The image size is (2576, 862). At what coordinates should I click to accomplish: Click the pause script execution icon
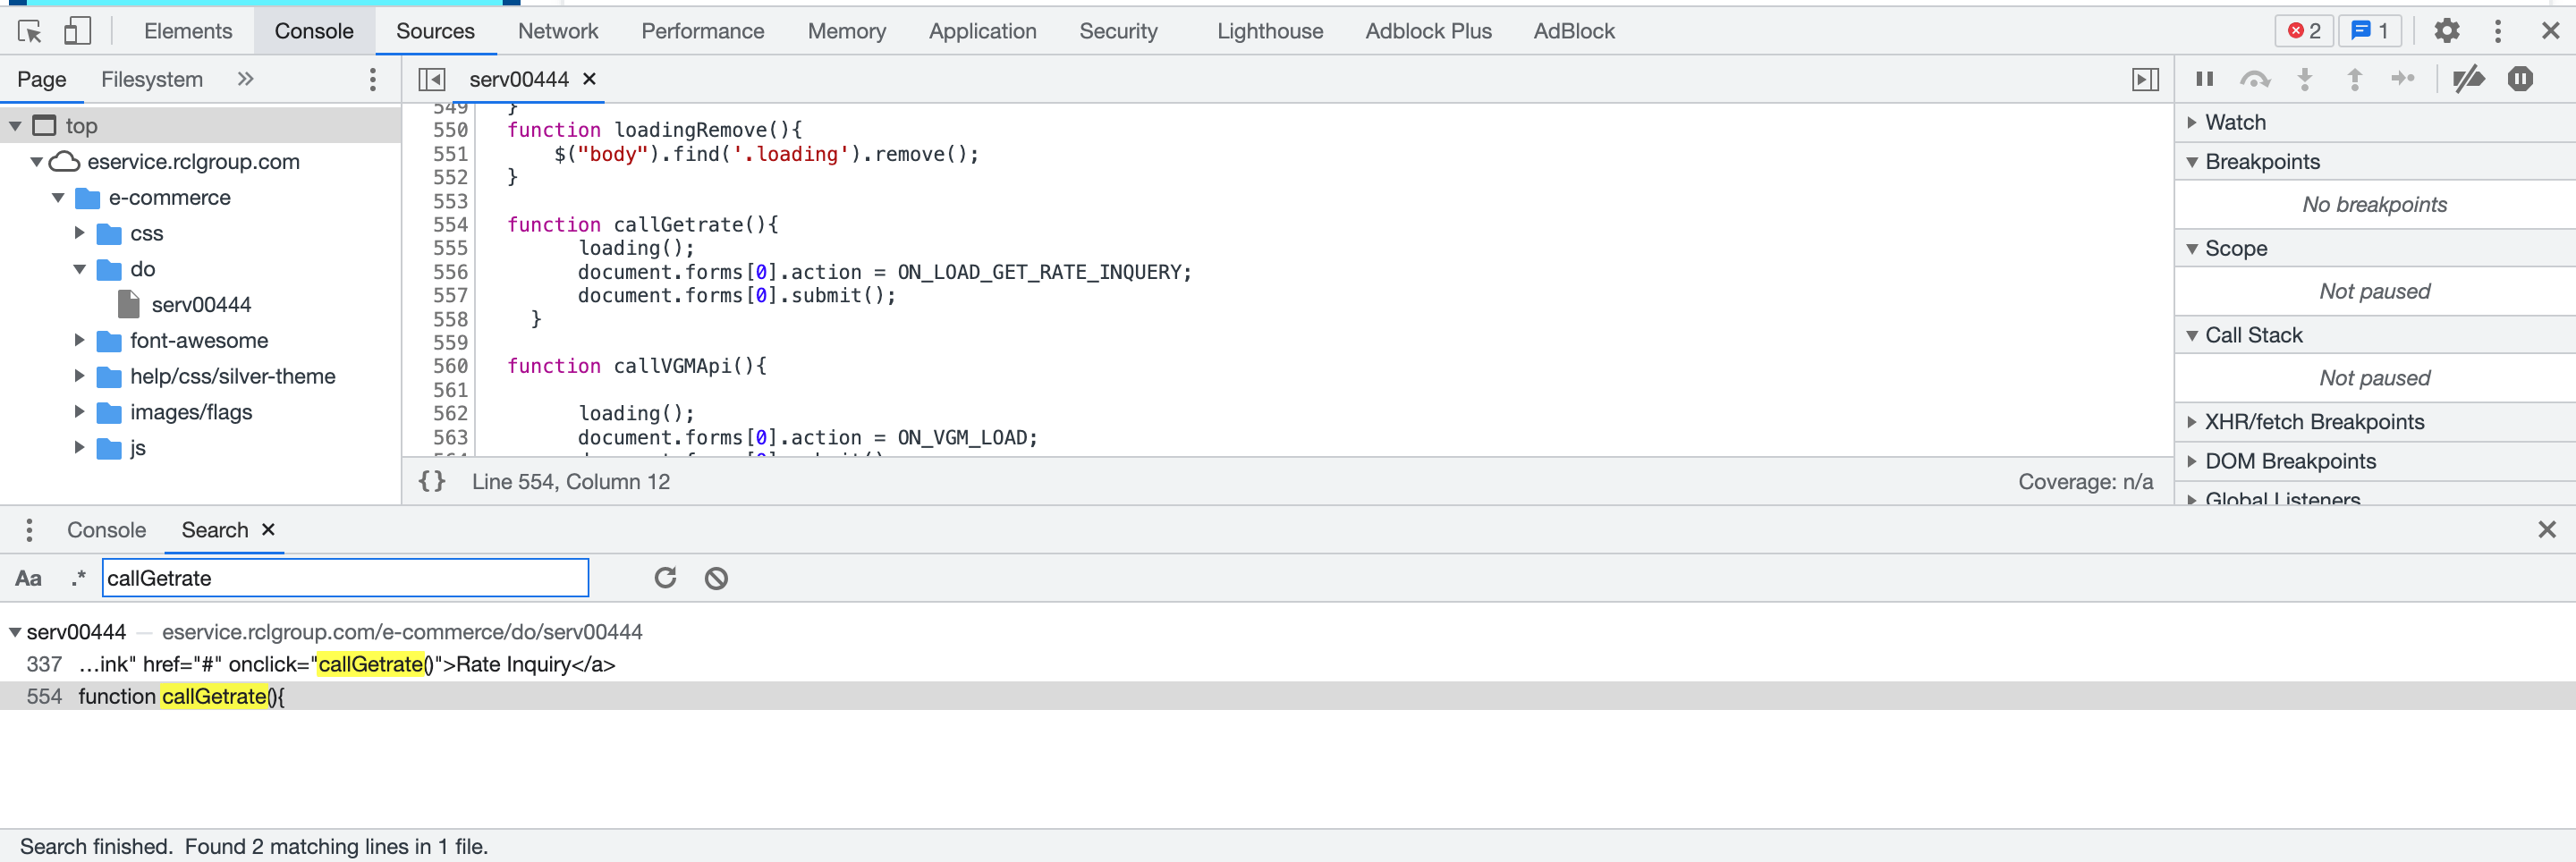tap(2205, 79)
